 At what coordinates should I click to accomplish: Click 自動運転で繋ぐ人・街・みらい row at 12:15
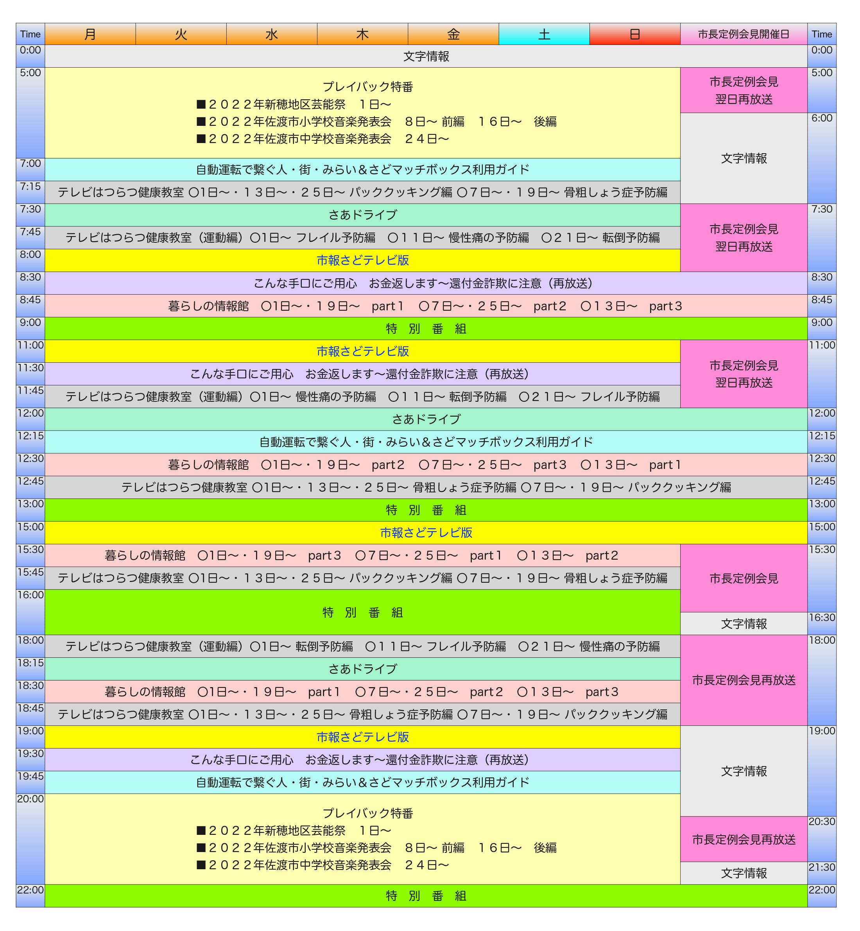[426, 442]
